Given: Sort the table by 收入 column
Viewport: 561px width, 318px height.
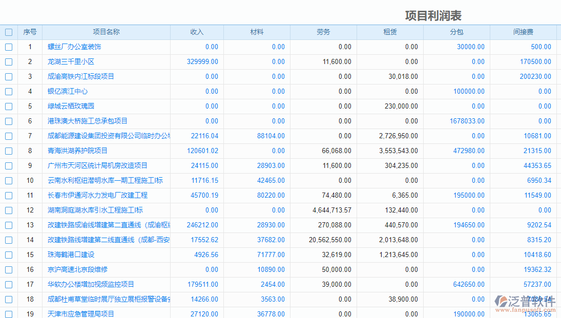Looking at the screenshot, I should (x=197, y=32).
